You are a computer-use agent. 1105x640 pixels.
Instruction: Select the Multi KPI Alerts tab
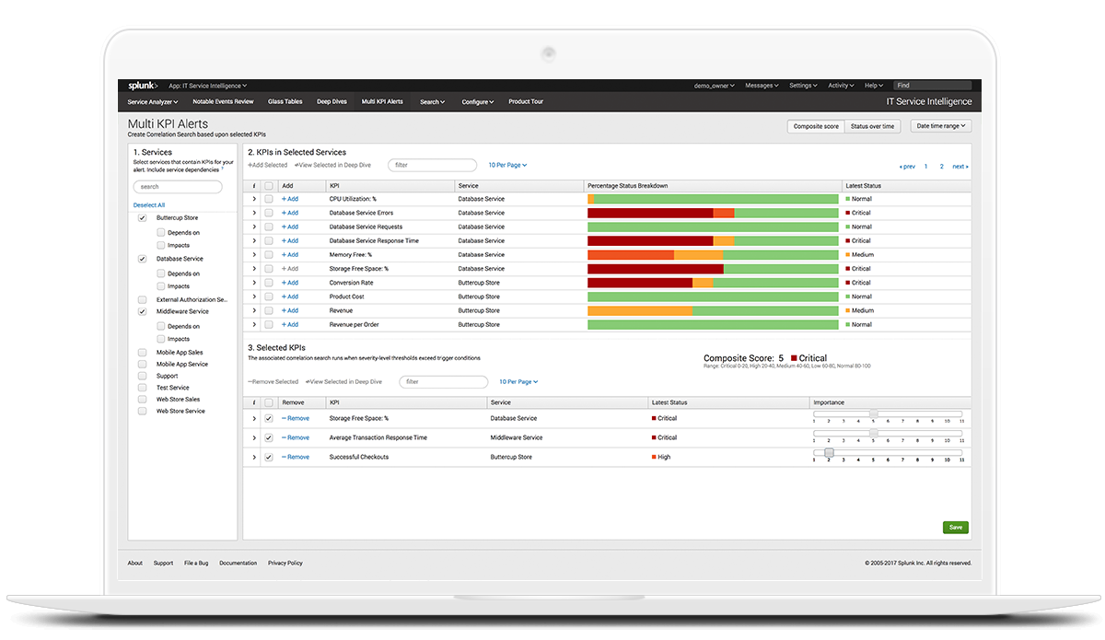coord(382,102)
